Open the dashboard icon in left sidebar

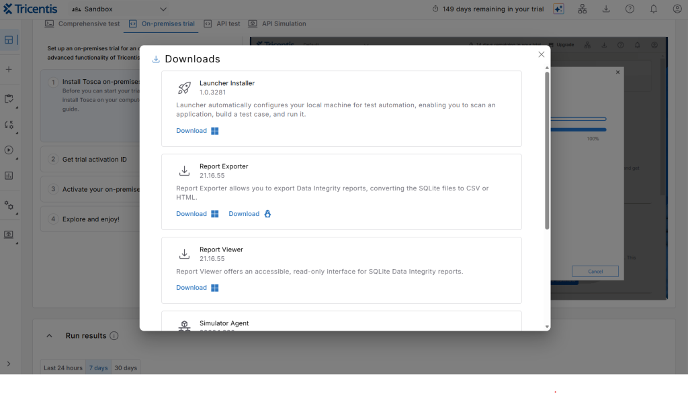[9, 40]
